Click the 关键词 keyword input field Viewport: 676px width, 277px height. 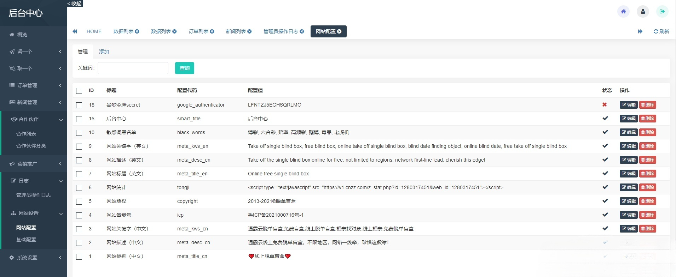point(133,68)
